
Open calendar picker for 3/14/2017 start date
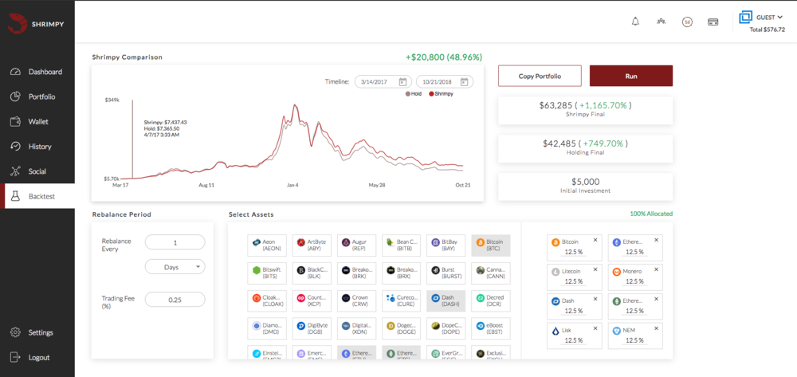402,82
